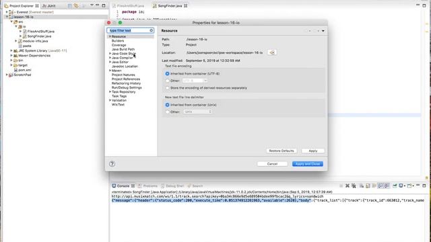Click Remove All Terminated Launches in Console
Viewport: 431px width, 242px height.
354,186
